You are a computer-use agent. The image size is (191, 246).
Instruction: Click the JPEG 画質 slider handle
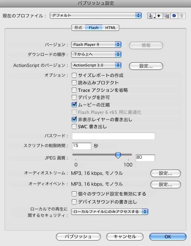118,155
